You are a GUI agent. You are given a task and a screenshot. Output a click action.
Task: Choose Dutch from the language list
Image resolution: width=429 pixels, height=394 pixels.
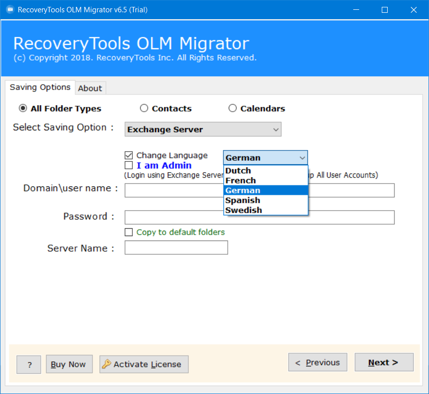coord(266,171)
